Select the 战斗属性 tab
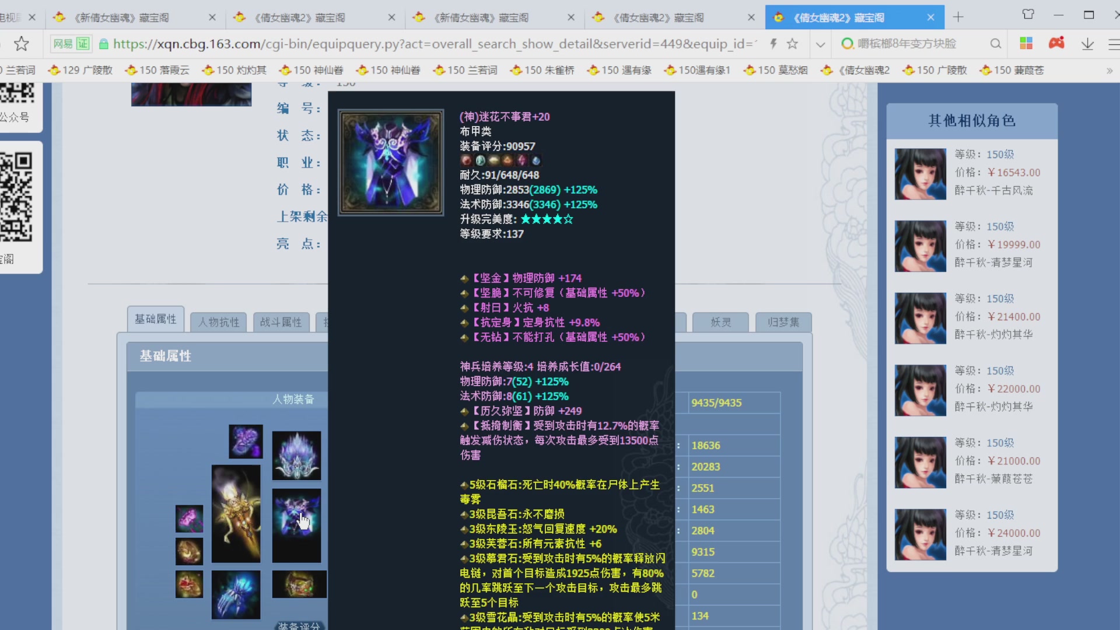 pyautogui.click(x=281, y=322)
